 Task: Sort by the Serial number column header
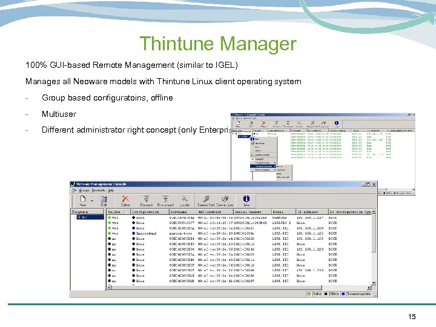tap(252, 212)
